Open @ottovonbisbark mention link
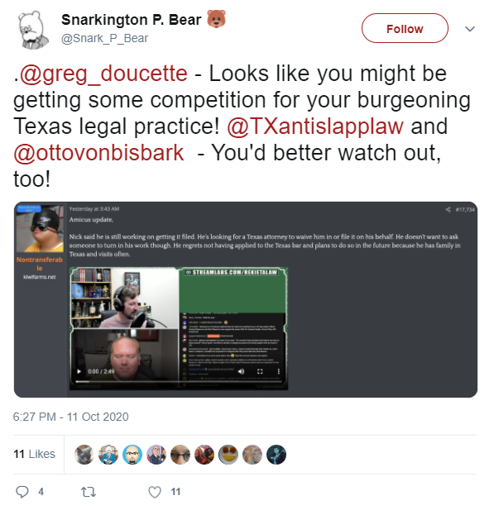This screenshot has height=515, width=494. point(98,153)
